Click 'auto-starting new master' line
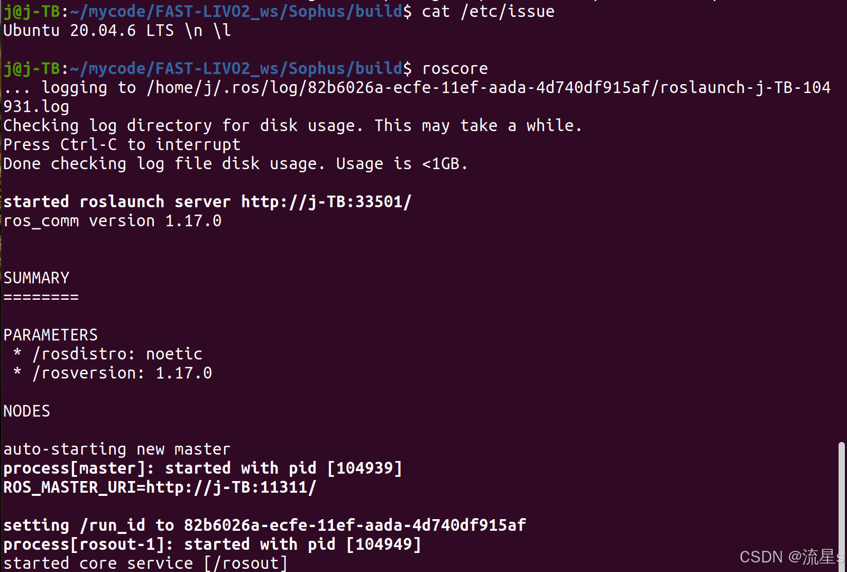 point(117,449)
